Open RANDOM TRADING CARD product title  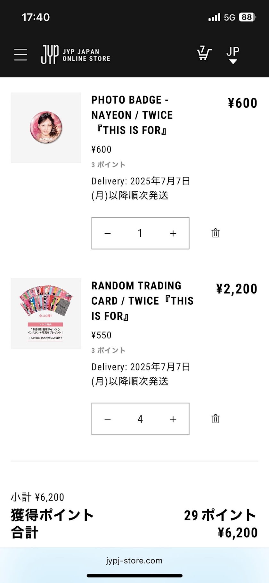pyautogui.click(x=143, y=301)
